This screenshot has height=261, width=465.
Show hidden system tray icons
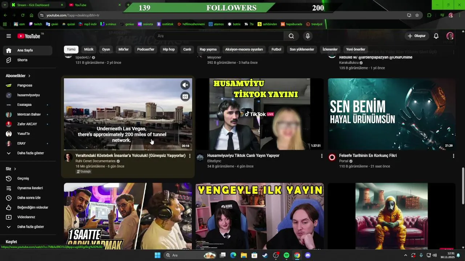pos(405,255)
